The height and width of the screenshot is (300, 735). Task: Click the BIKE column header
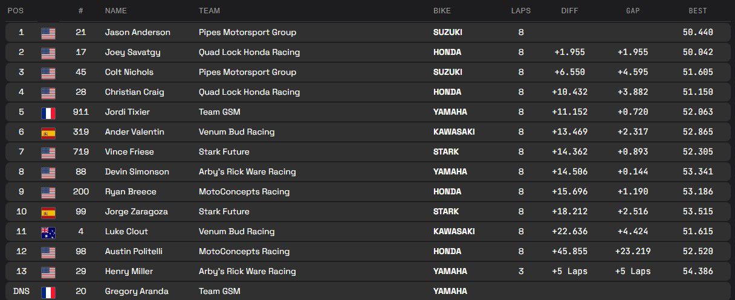click(442, 11)
